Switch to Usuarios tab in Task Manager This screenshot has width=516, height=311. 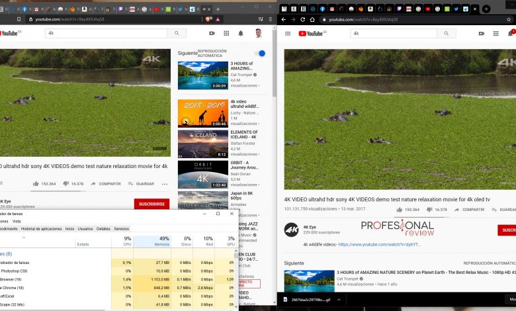click(85, 229)
